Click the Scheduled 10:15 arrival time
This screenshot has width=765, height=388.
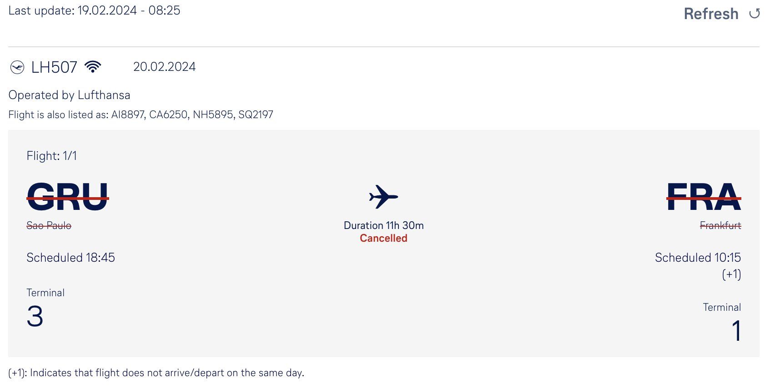[698, 258]
